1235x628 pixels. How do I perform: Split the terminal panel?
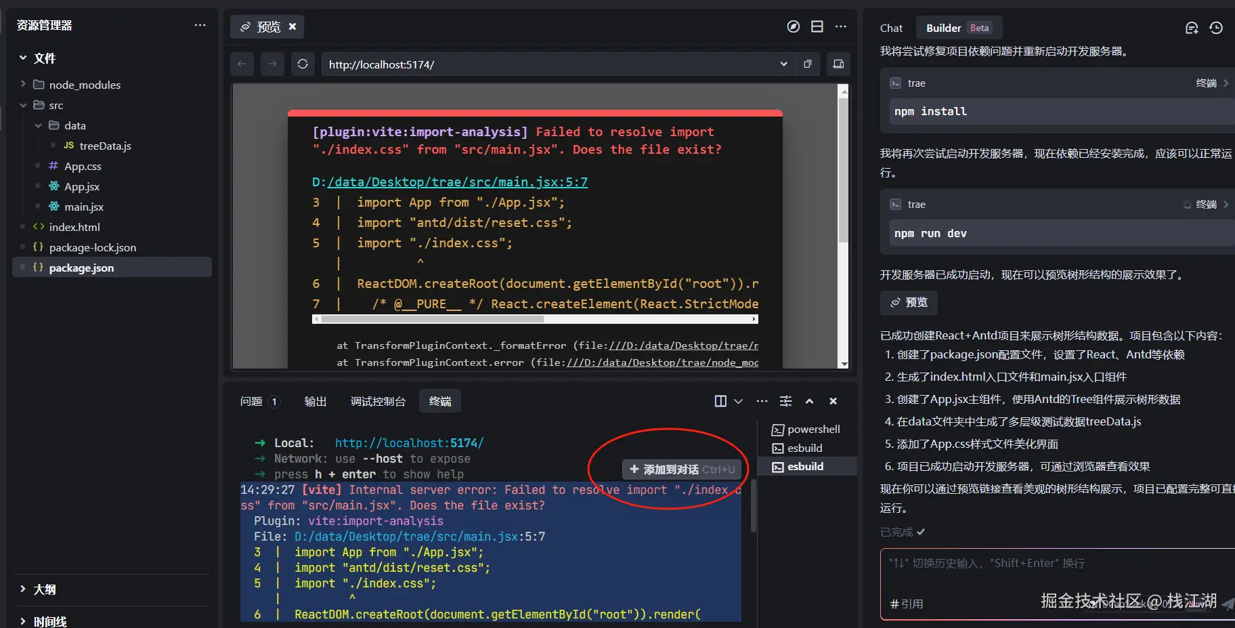click(720, 401)
